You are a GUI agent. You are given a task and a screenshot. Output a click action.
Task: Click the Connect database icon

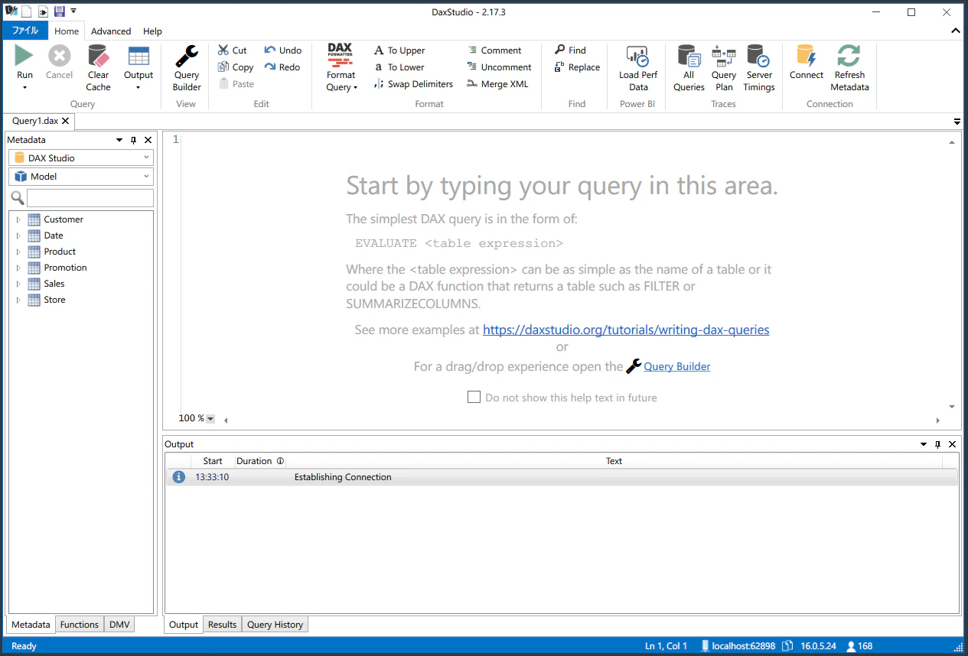tap(807, 56)
